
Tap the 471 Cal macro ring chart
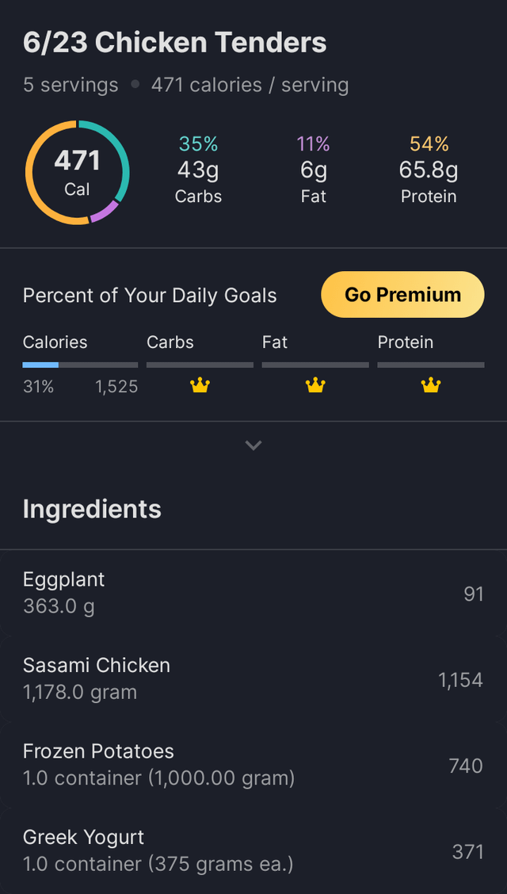point(77,173)
